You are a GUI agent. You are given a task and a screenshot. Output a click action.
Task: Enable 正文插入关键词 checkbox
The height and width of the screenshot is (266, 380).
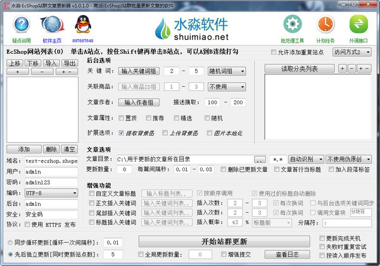(x=92, y=203)
